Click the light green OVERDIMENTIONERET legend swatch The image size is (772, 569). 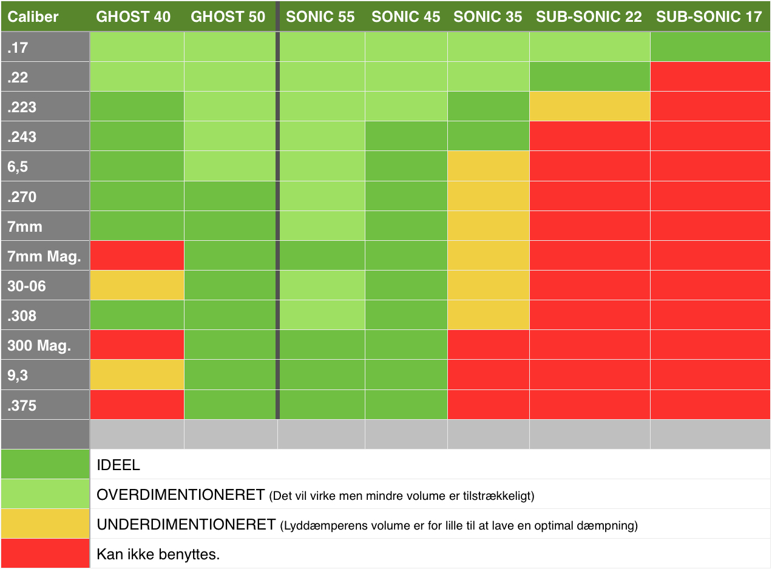(x=45, y=494)
